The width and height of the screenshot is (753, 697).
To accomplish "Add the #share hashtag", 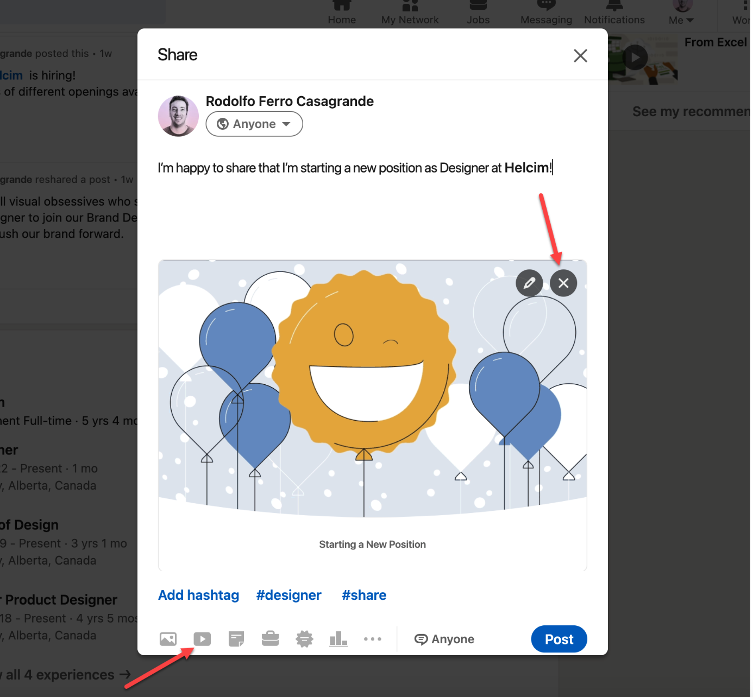I will coord(364,595).
